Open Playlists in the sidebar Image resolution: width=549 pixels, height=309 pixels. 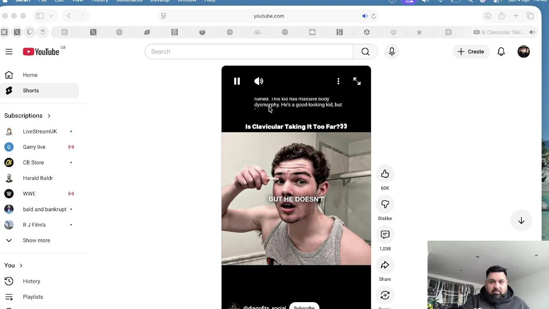[x=39, y=297]
